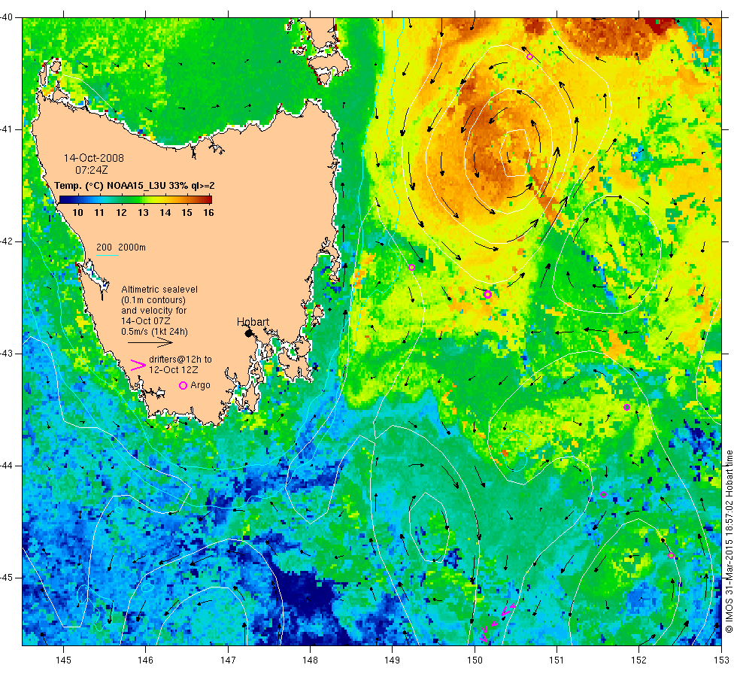Click the '-41' latitude axis label

coord(7,129)
